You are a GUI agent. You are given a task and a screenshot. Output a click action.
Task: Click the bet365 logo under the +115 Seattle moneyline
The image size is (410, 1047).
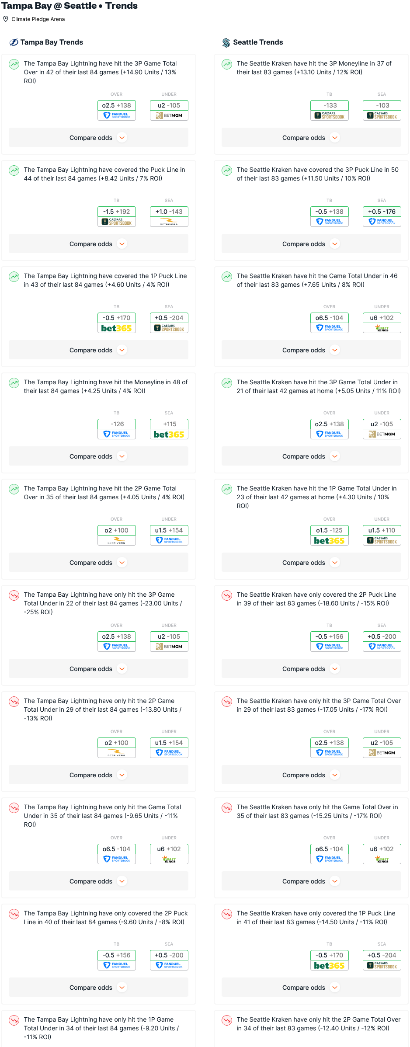pos(169,435)
